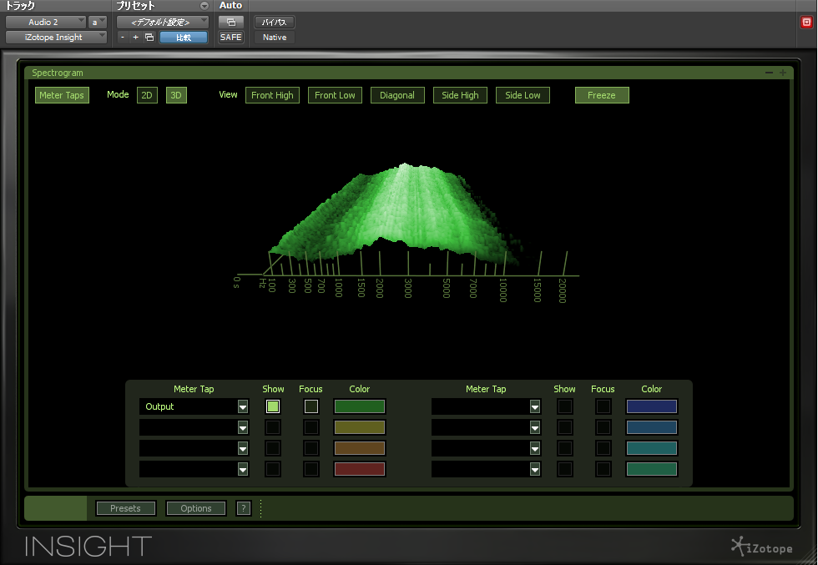This screenshot has width=818, height=565.
Task: Open the plug-in automation icon under Auto
Action: [231, 22]
